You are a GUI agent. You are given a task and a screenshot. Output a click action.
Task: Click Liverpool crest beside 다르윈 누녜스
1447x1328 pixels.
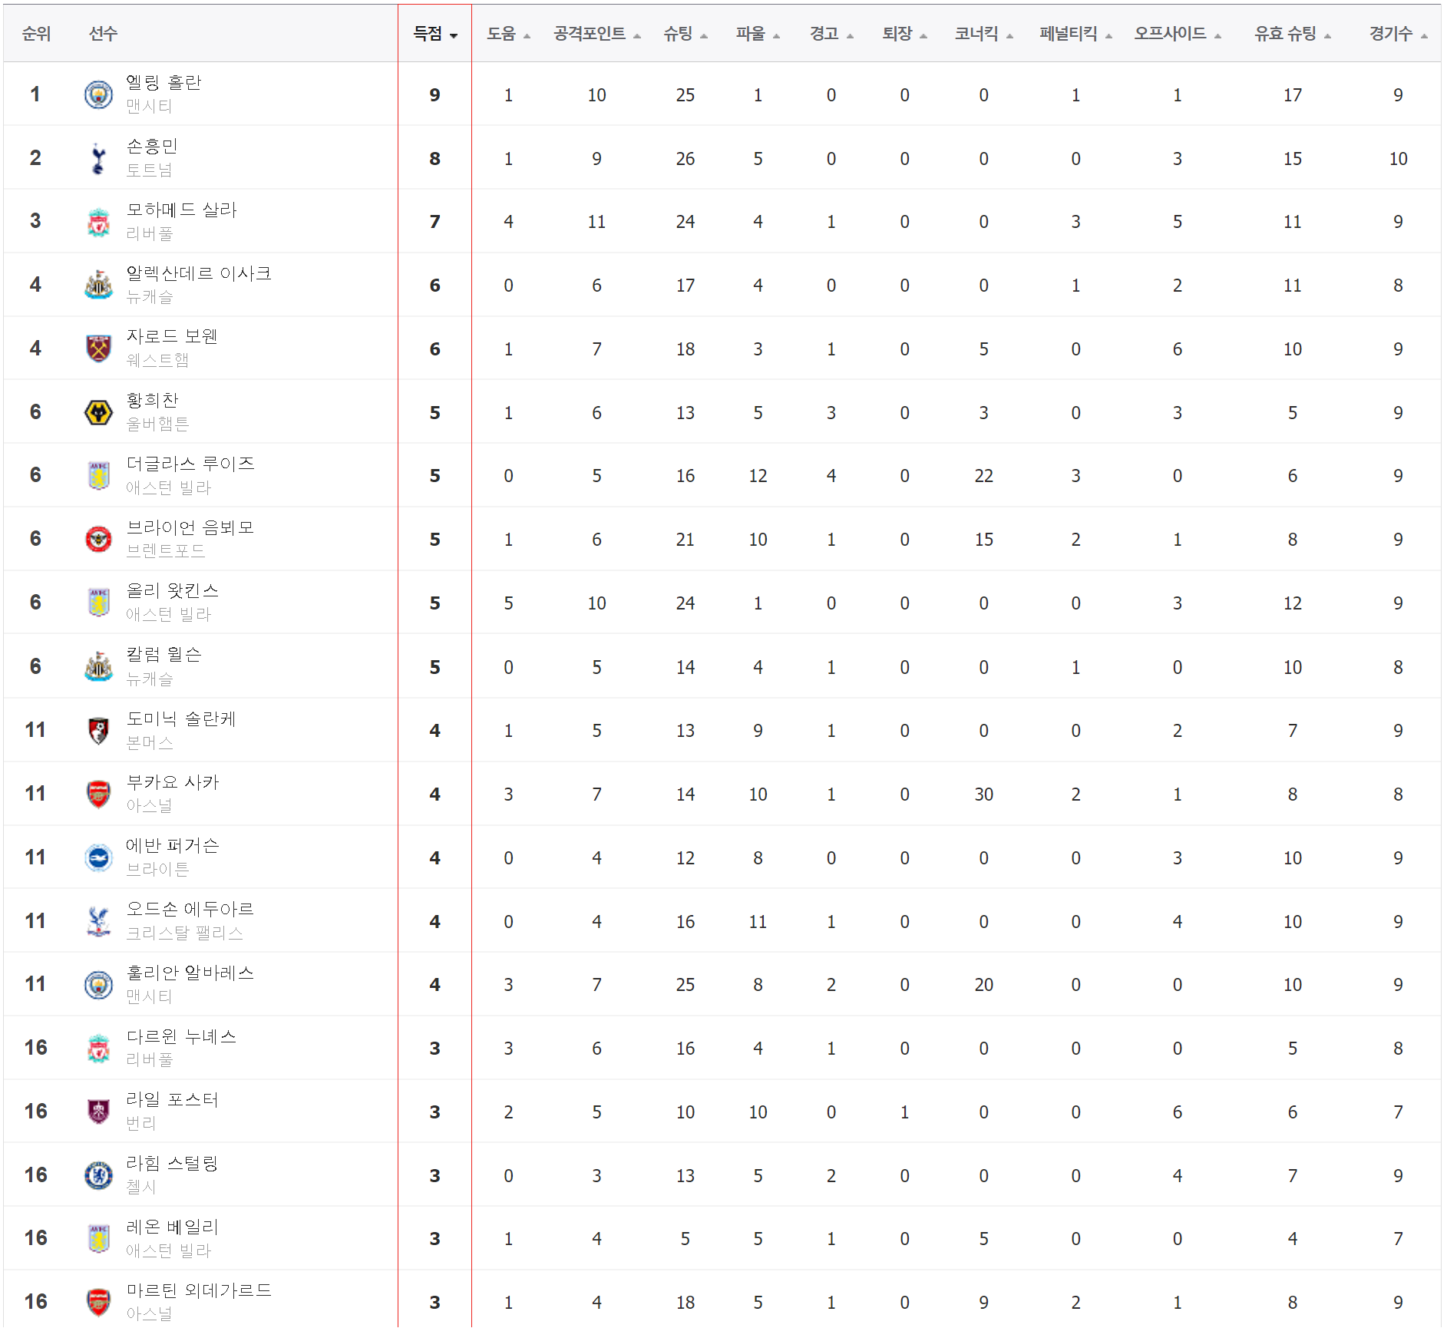[x=98, y=1048]
